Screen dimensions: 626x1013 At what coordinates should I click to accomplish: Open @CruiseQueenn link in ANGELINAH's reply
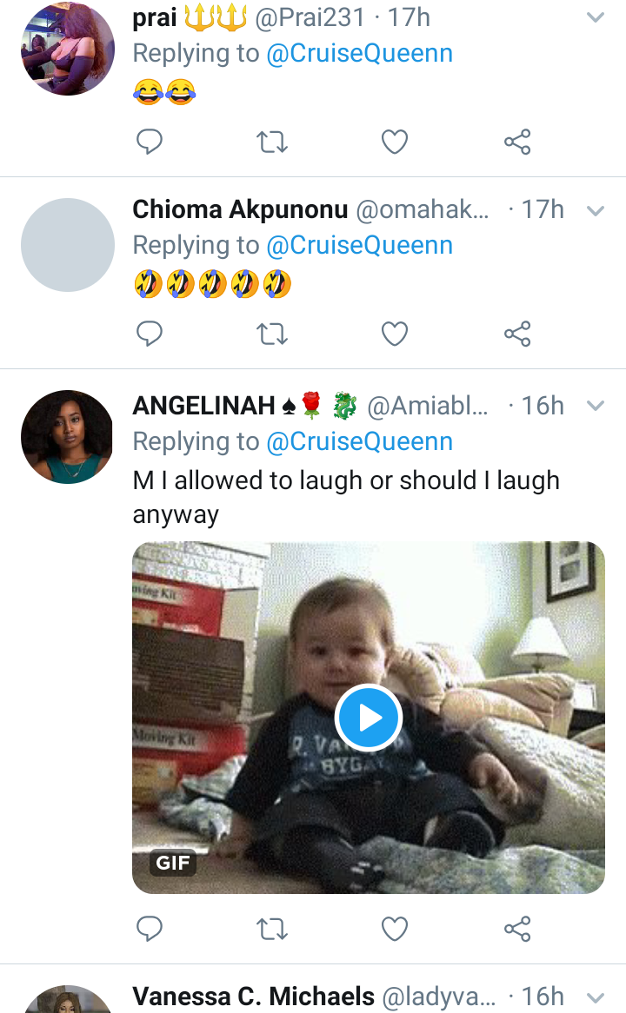point(359,441)
